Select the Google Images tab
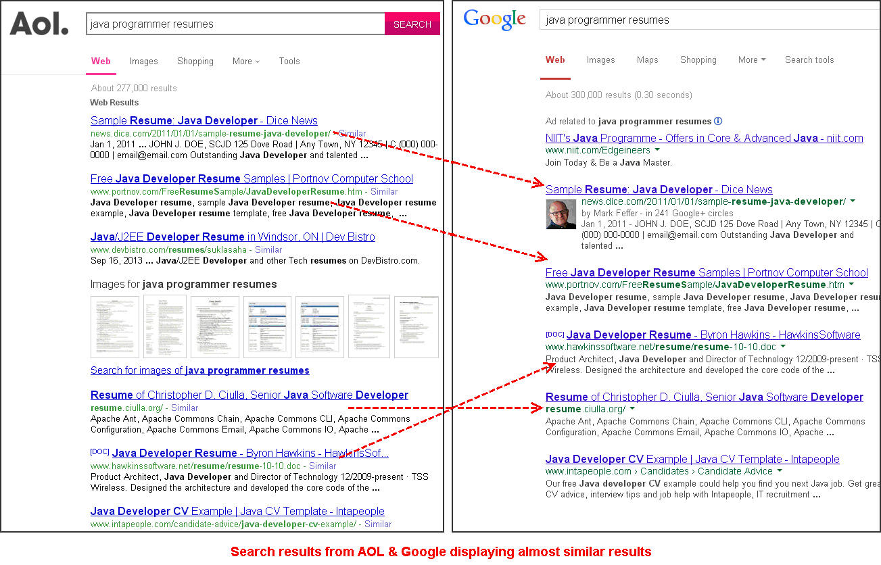Screen dimensions: 881x565 600,59
